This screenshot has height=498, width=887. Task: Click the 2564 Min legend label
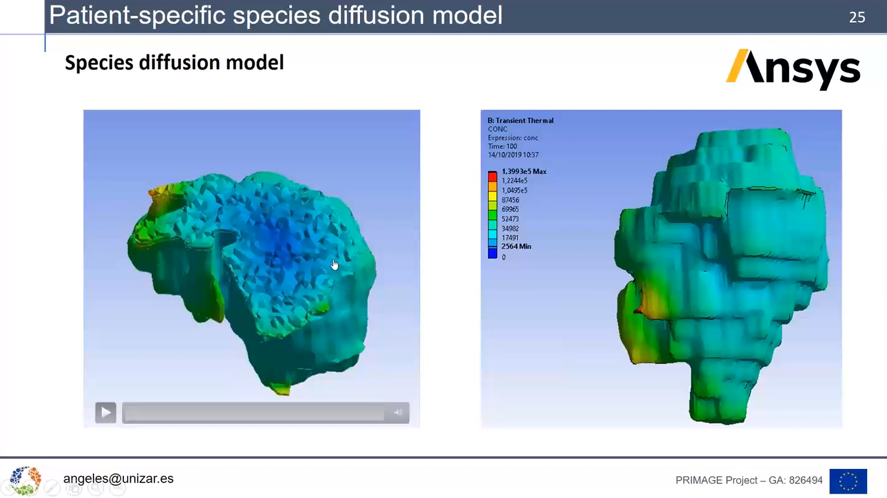pyautogui.click(x=516, y=247)
